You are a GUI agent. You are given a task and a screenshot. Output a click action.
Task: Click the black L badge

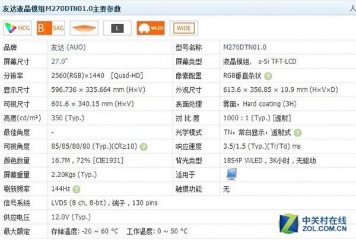click(x=116, y=27)
